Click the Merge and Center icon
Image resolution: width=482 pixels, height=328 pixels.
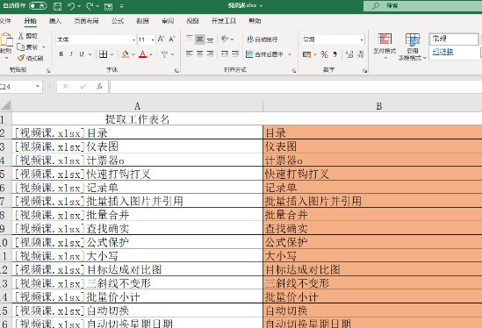[249, 54]
